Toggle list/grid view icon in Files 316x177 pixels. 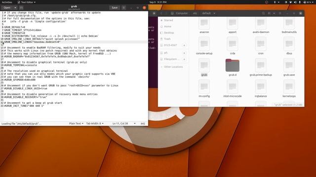269,13
